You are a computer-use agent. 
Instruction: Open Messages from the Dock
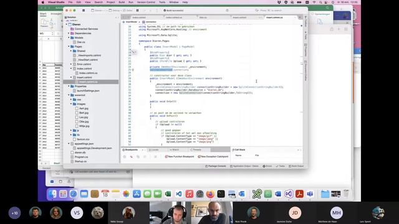(147, 194)
